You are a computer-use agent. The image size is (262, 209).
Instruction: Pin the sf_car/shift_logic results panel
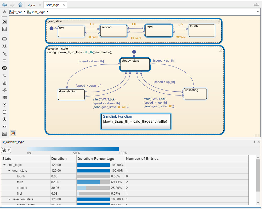[x=255, y=142]
